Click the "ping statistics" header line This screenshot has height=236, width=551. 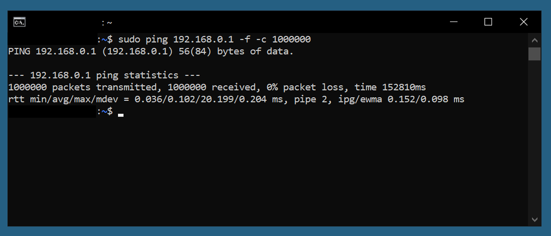click(104, 75)
